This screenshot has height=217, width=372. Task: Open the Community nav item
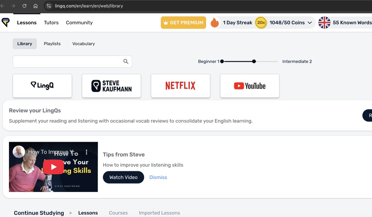(79, 23)
